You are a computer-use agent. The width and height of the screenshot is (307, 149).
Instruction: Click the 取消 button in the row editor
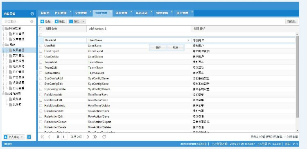176,47
